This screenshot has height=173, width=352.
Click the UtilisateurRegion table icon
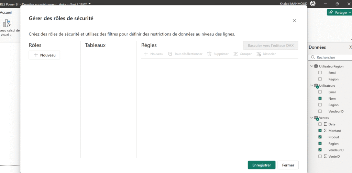(316, 66)
